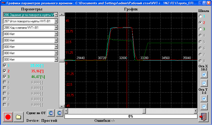Select scale radio button 3

(201, 29)
